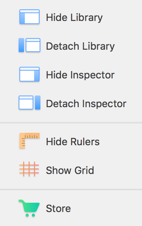The width and height of the screenshot is (142, 226).
Task: Click the Hide Inspector window icon
Action: [29, 74]
